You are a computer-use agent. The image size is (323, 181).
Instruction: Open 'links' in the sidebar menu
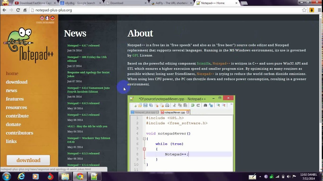[11, 142]
